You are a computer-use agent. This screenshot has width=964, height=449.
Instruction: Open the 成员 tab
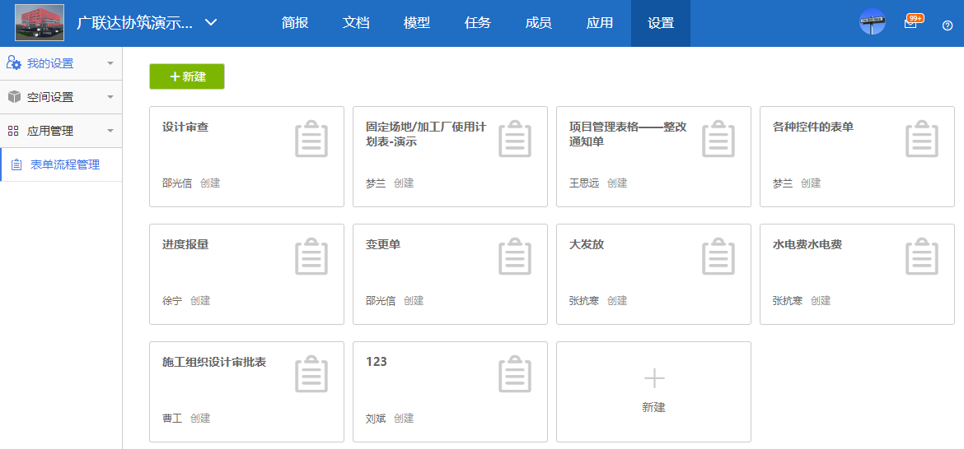[538, 23]
